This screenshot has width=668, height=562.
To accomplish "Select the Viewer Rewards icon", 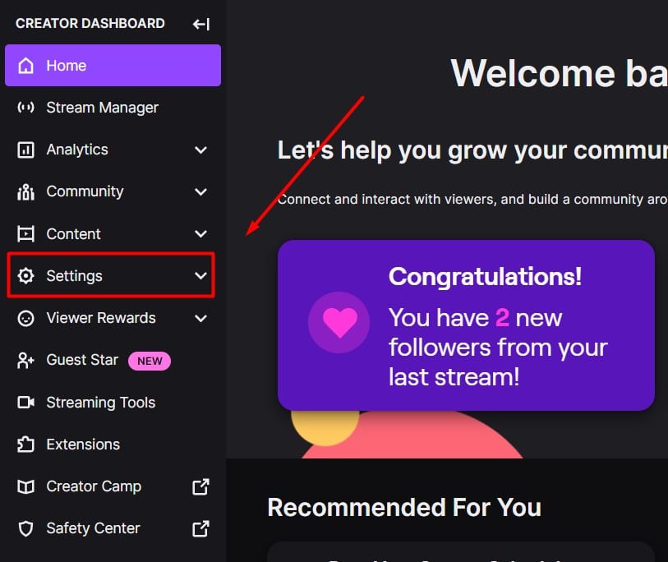I will (x=25, y=318).
